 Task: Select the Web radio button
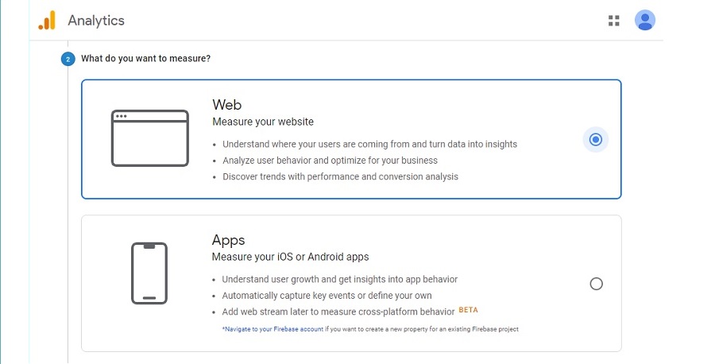click(596, 140)
